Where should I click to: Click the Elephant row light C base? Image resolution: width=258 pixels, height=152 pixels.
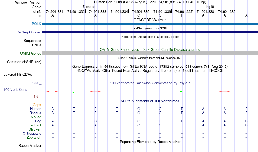click(x=182, y=125)
